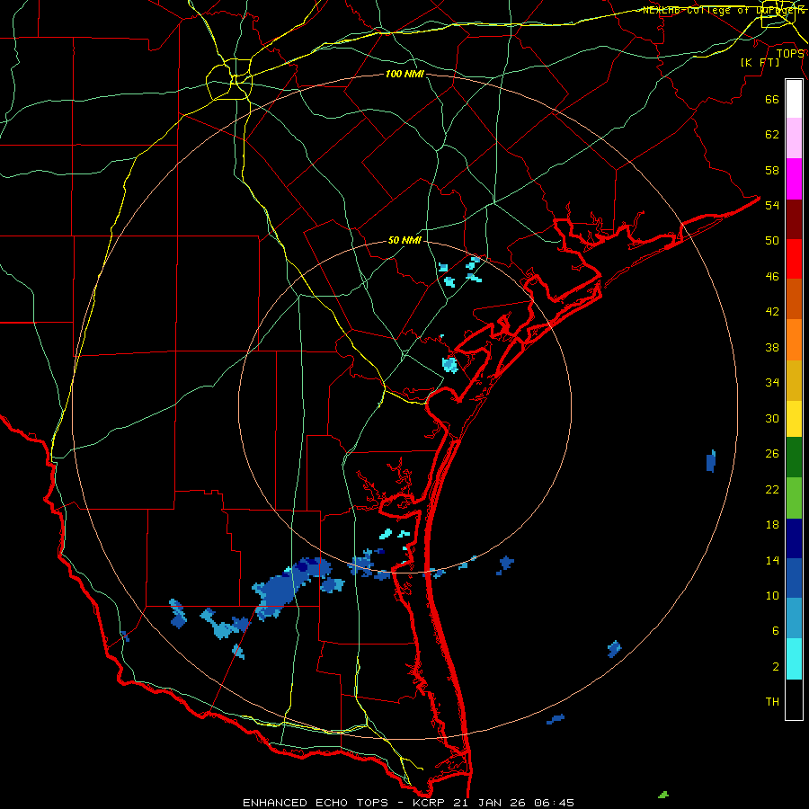Click the 'TH' threshold label

tap(772, 702)
